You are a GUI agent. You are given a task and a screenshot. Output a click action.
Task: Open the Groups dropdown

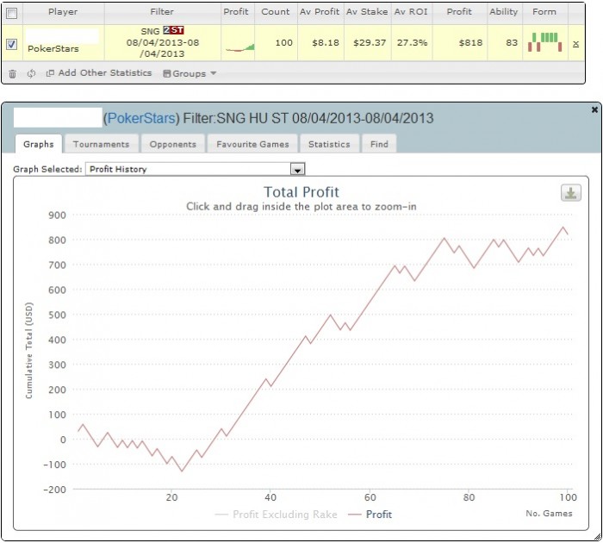click(x=190, y=73)
